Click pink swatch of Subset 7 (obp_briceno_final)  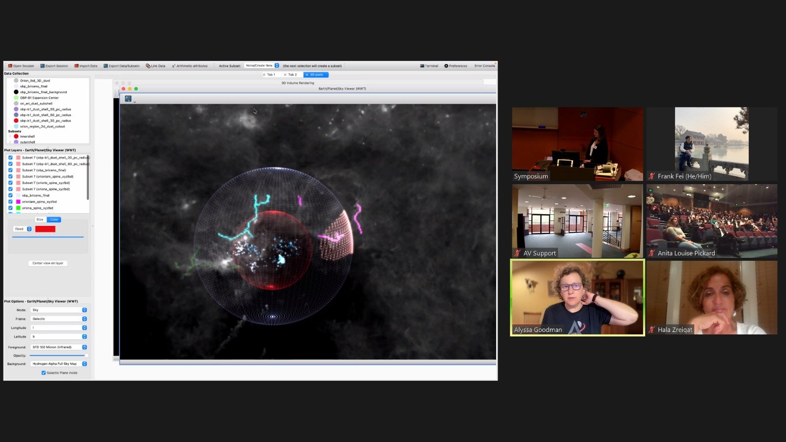[18, 170]
